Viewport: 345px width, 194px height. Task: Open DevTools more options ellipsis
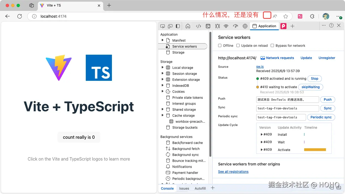tap(324, 25)
